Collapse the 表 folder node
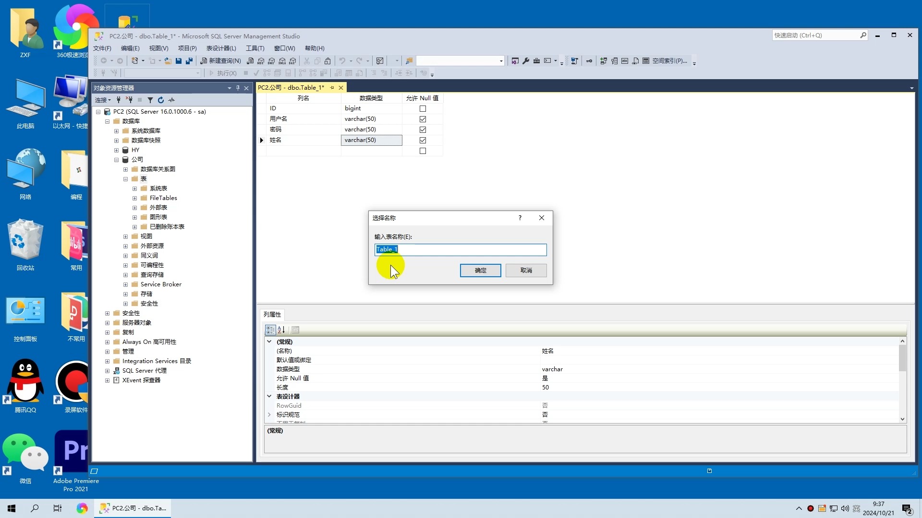The height and width of the screenshot is (518, 922). [x=125, y=179]
